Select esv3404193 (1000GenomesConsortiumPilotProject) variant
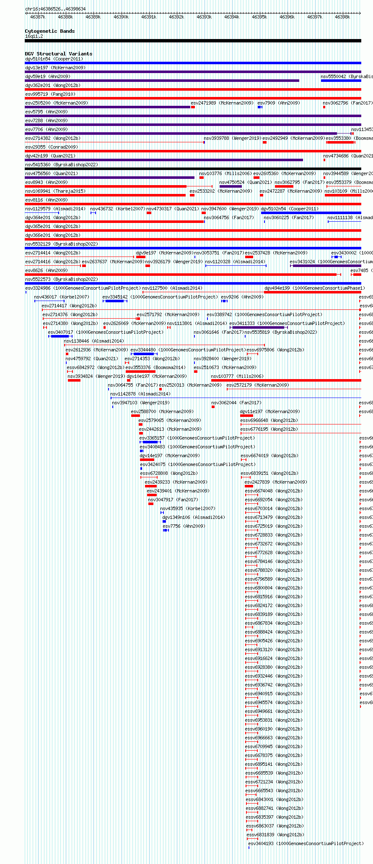This screenshot has width=373, height=864. pos(306,843)
